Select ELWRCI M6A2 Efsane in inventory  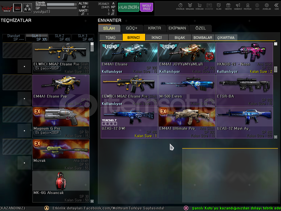pos(129,90)
